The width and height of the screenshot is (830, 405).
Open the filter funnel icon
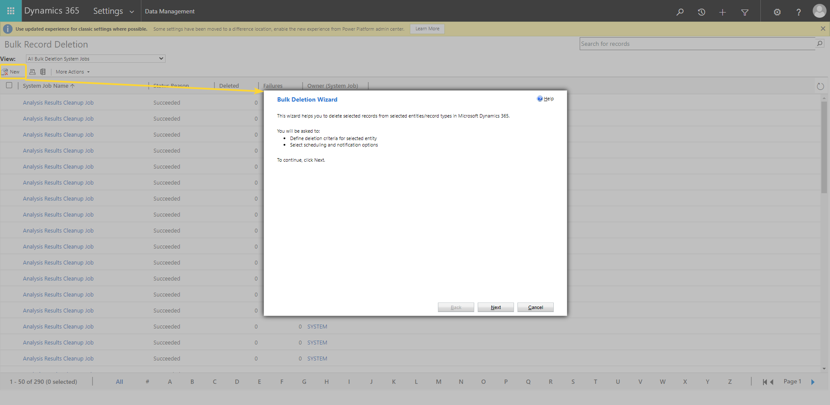click(x=744, y=12)
